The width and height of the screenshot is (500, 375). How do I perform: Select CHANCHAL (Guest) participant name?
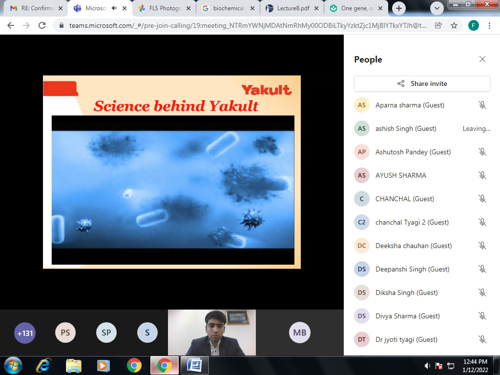click(x=405, y=199)
